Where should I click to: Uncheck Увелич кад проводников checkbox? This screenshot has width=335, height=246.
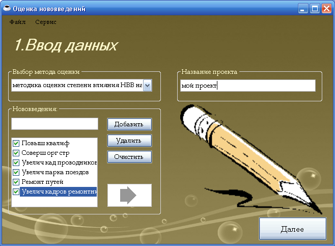(x=16, y=162)
